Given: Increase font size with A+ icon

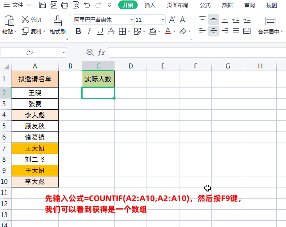Looking at the screenshot, I should (172, 20).
